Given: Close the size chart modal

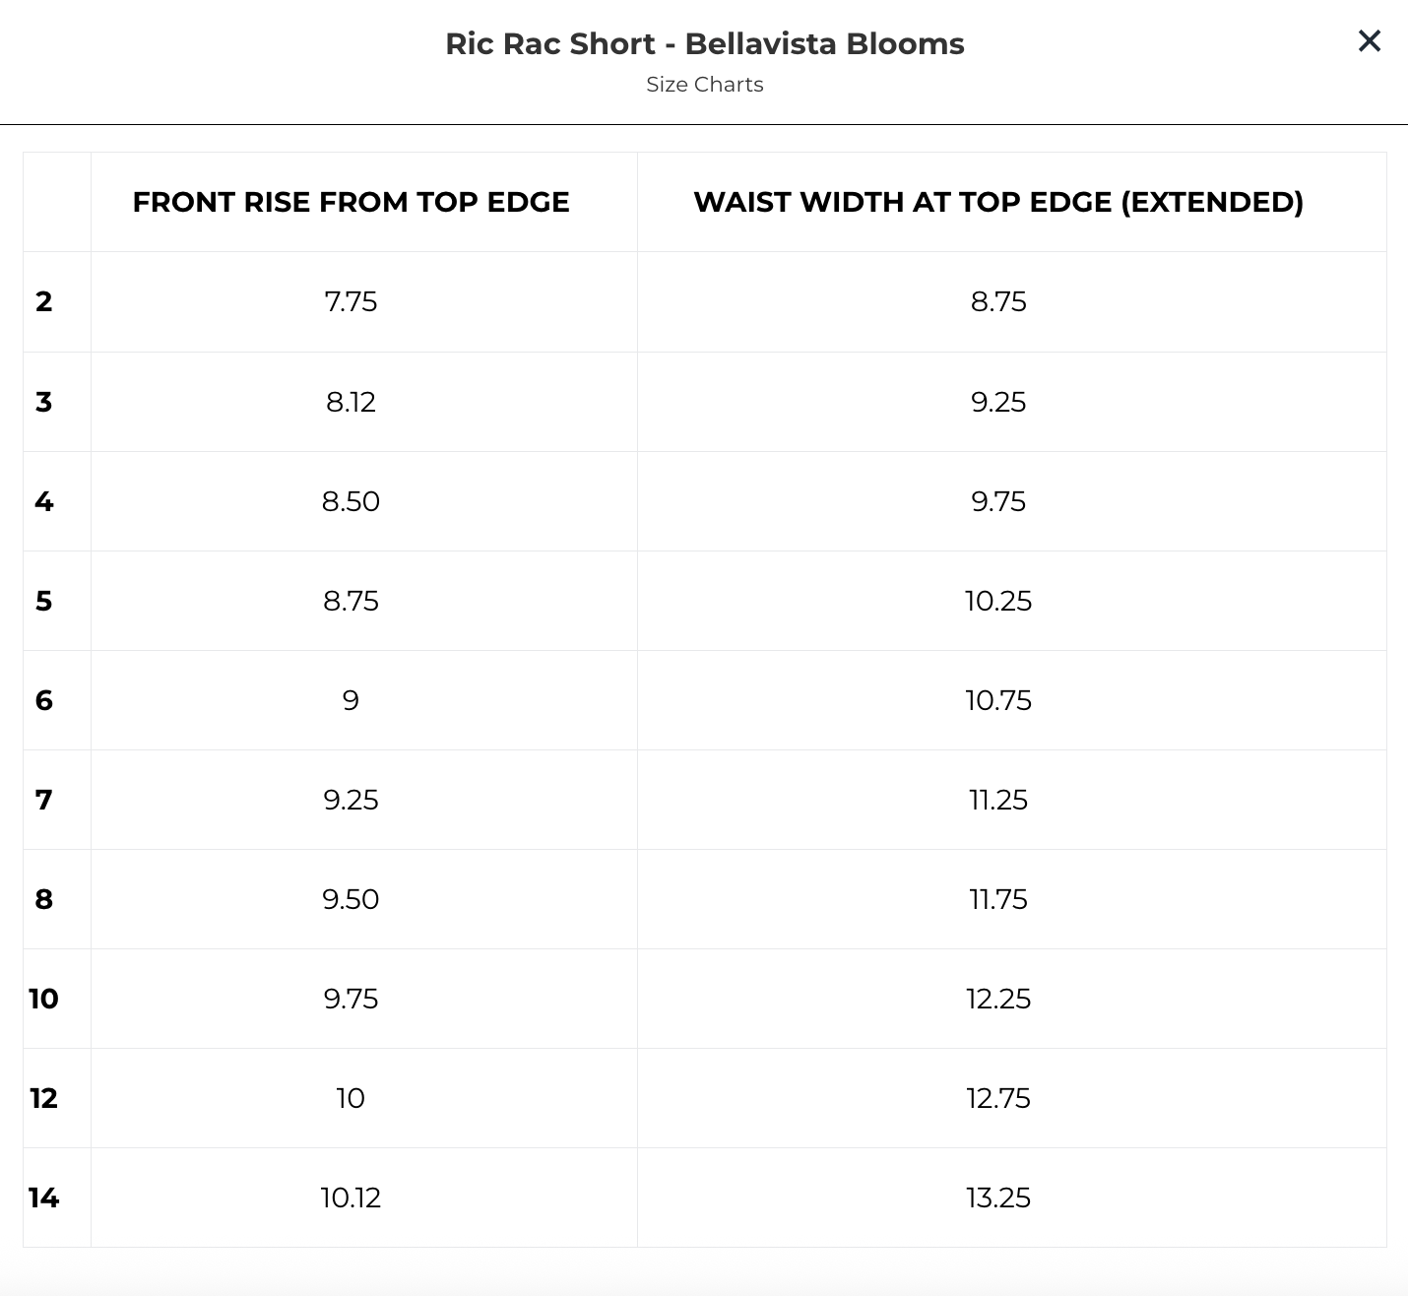Looking at the screenshot, I should point(1369,41).
